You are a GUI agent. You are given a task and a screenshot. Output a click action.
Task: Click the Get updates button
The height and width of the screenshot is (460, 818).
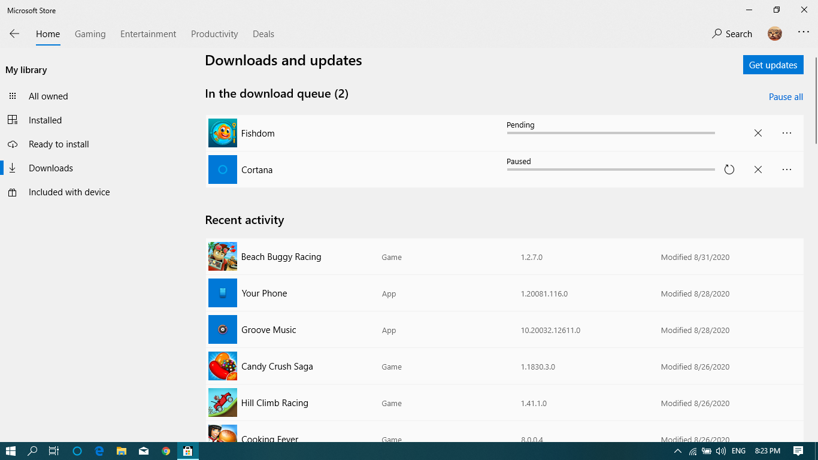point(773,65)
